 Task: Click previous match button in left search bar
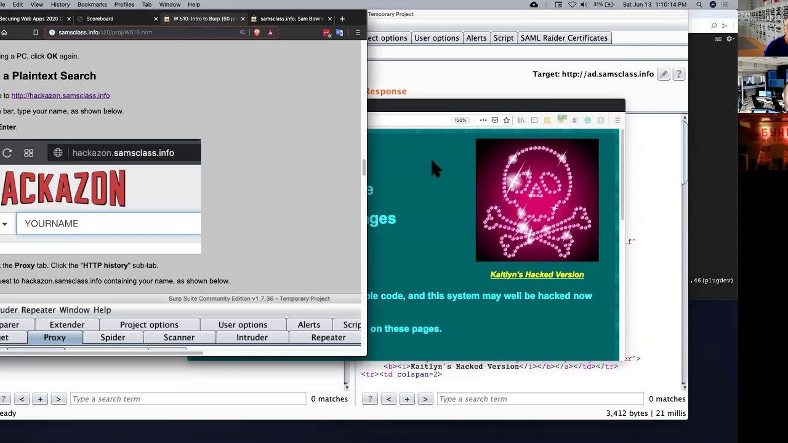(22, 399)
